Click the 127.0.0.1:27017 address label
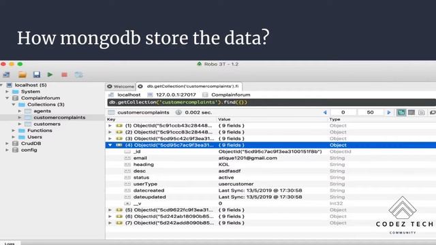Image resolution: width=436 pixels, height=245 pixels. [x=176, y=95]
